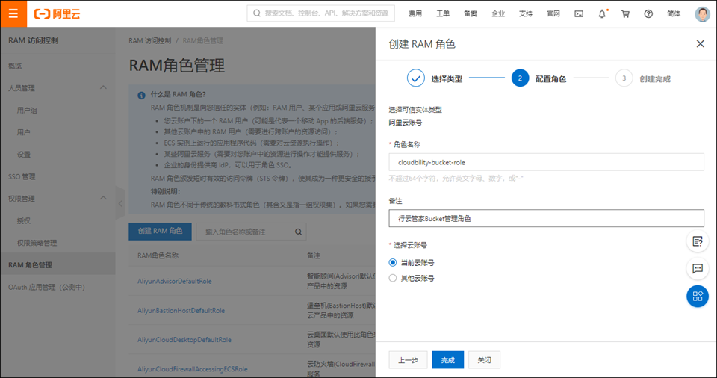Open the user avatar profile
The image size is (717, 378).
pyautogui.click(x=702, y=13)
